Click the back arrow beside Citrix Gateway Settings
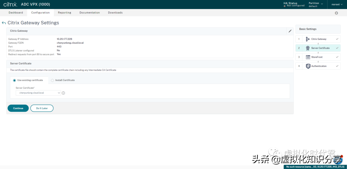This screenshot has height=169, width=347. [x=4, y=23]
